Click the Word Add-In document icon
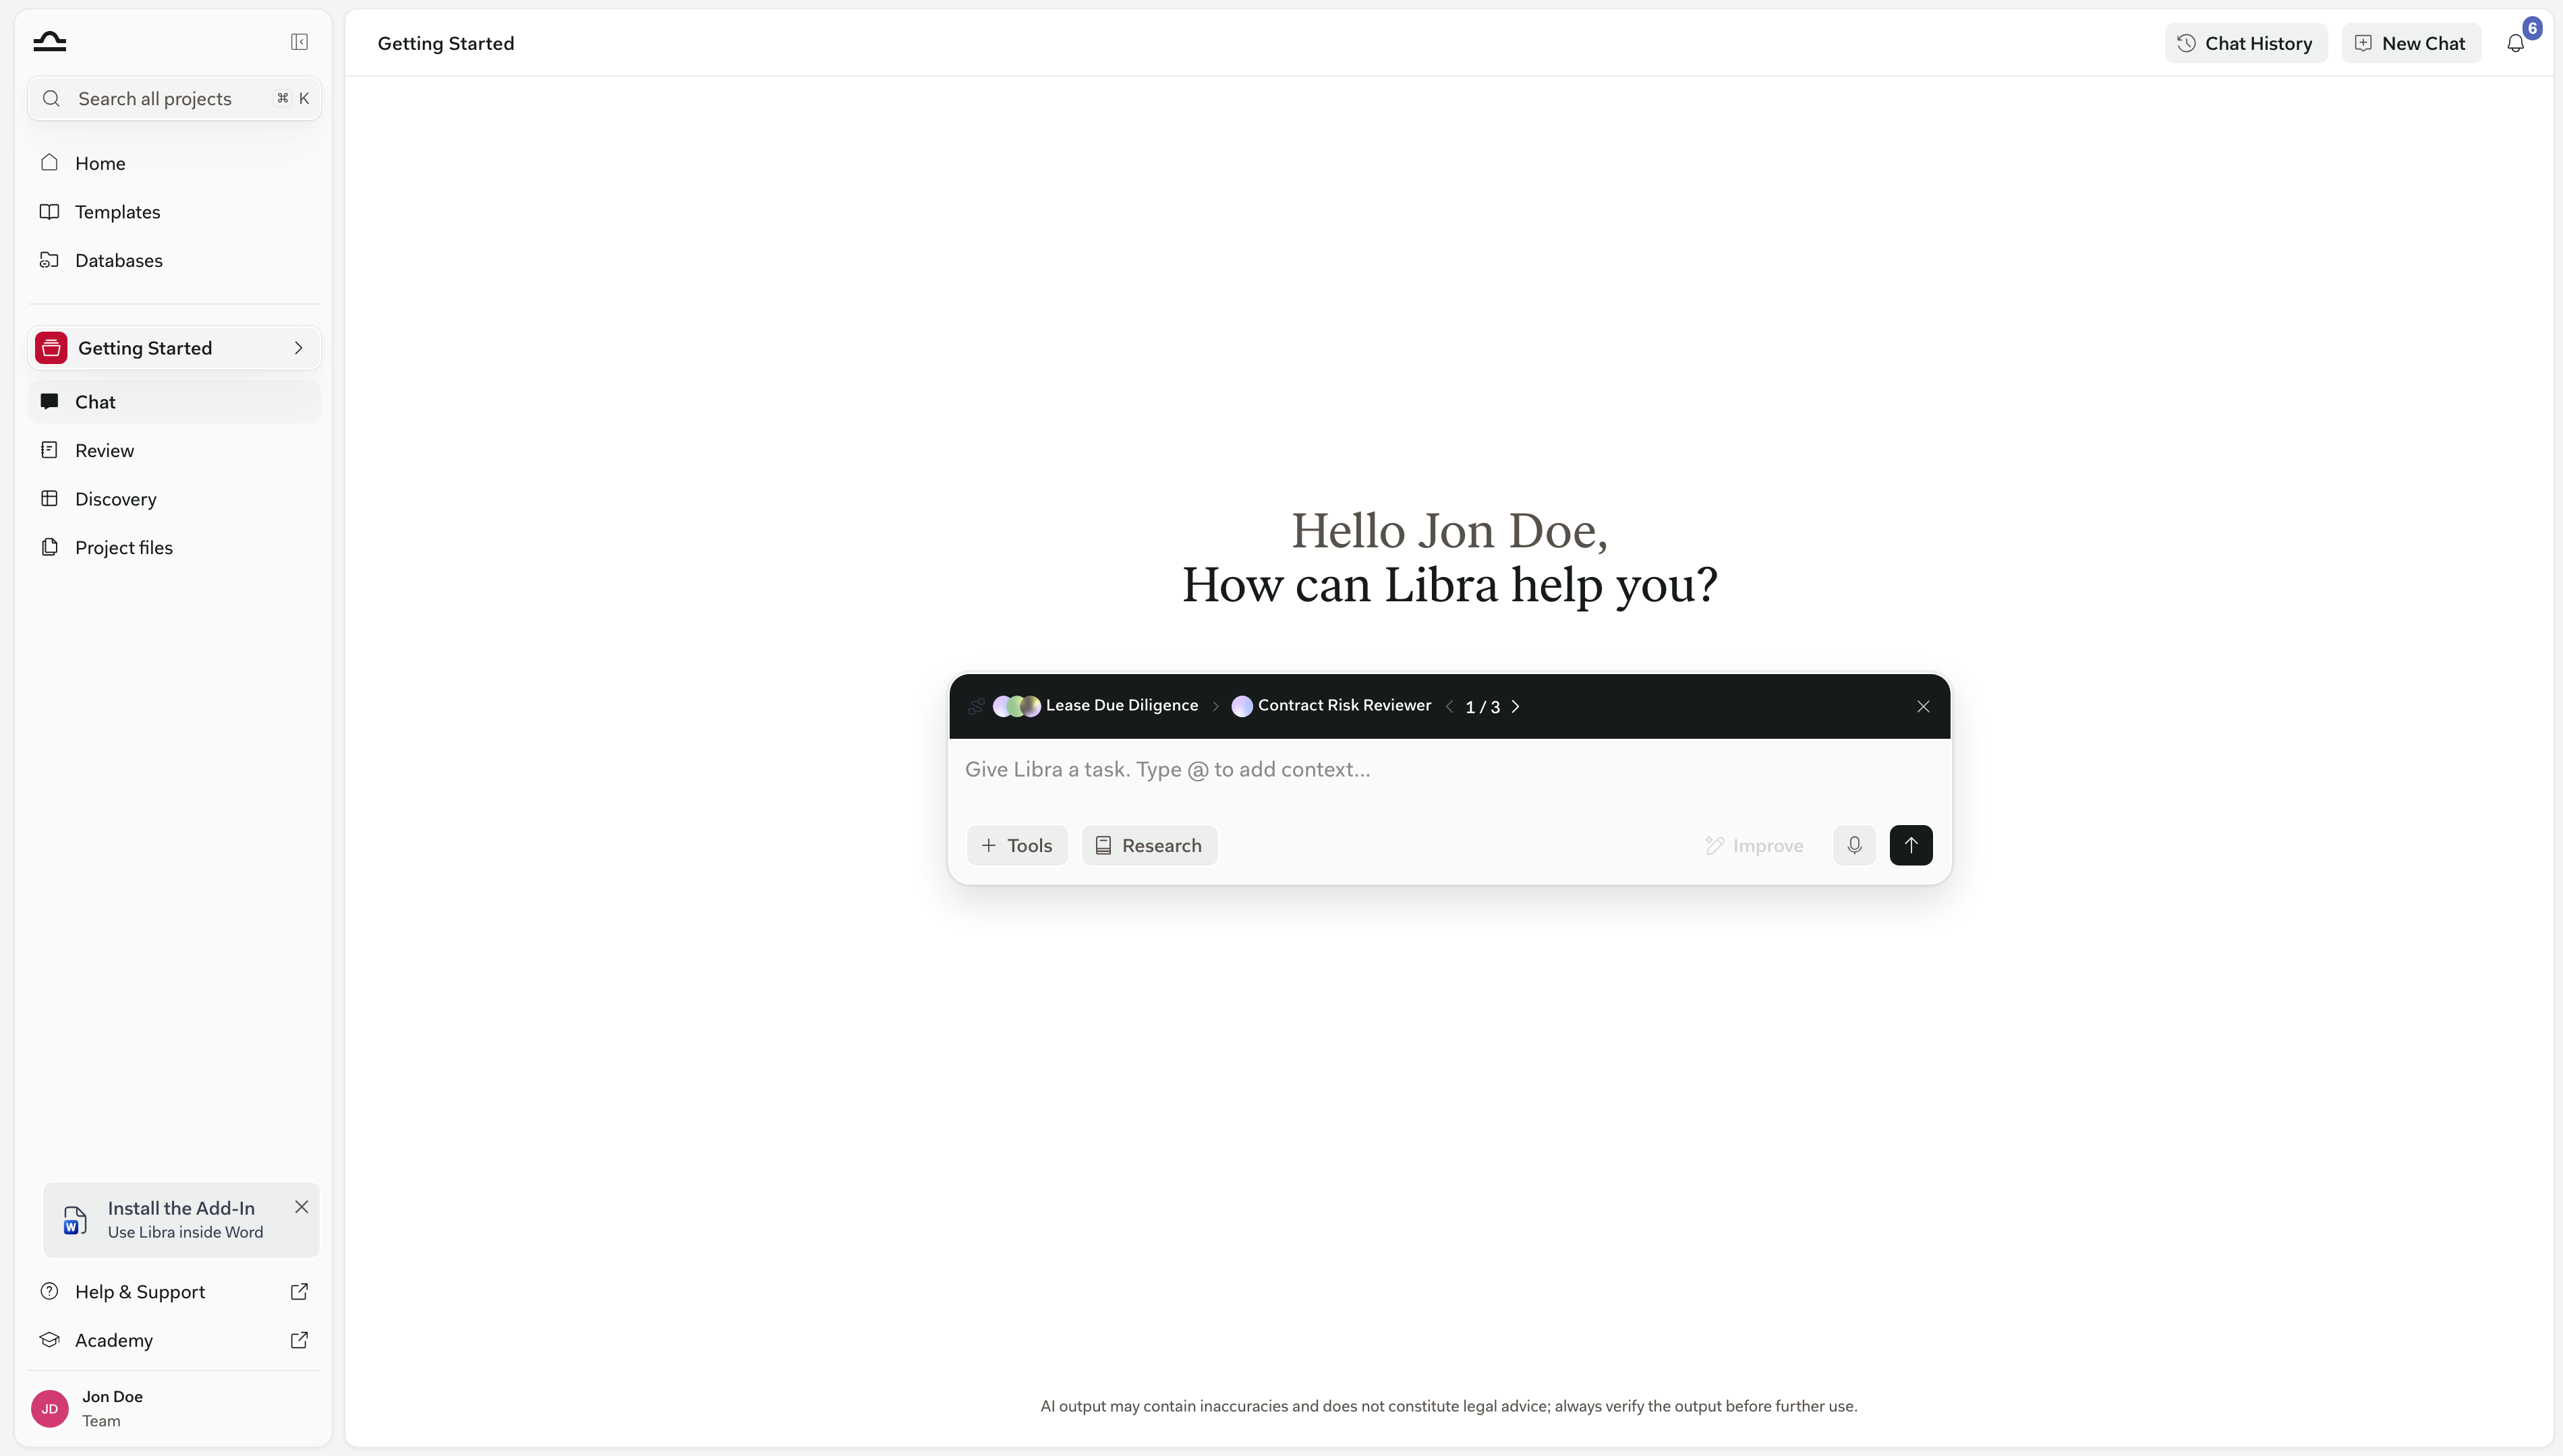This screenshot has height=1456, width=2563. [x=74, y=1220]
